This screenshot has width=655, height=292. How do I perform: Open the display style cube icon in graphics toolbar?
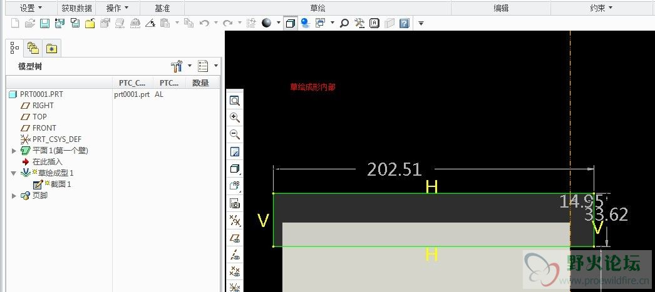click(235, 169)
